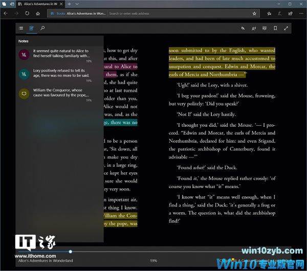Open the search in book tool
Image resolution: width=307 pixels, height=271 pixels.
[x=42, y=29]
